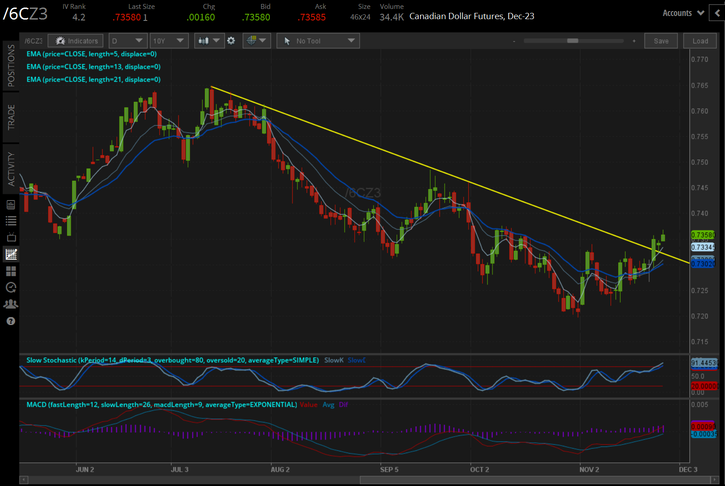Click the chart zoom slider handle
Image resolution: width=725 pixels, height=486 pixels.
coord(573,41)
